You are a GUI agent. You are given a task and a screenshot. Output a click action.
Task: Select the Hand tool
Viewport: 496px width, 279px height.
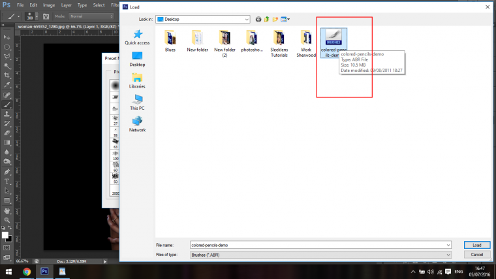click(7, 210)
